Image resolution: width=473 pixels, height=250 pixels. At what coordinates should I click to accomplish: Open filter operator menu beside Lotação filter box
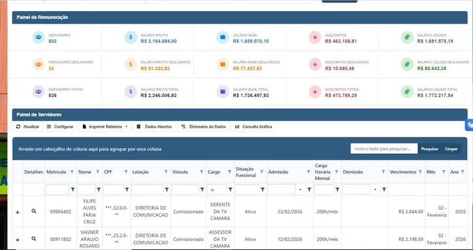point(167,189)
